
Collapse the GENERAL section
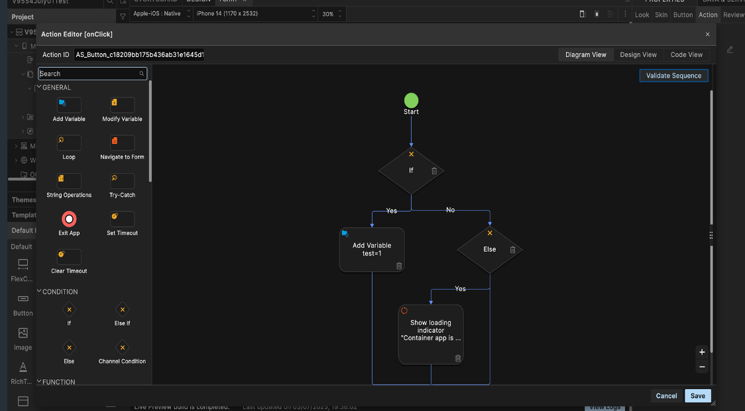(x=39, y=88)
